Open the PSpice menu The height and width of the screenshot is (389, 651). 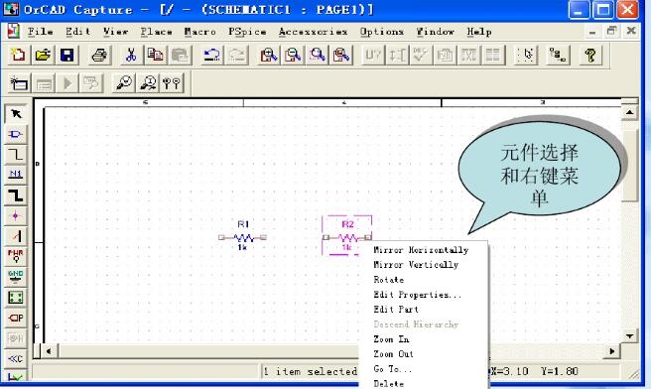(x=247, y=32)
